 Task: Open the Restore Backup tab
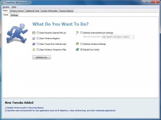[66, 11]
